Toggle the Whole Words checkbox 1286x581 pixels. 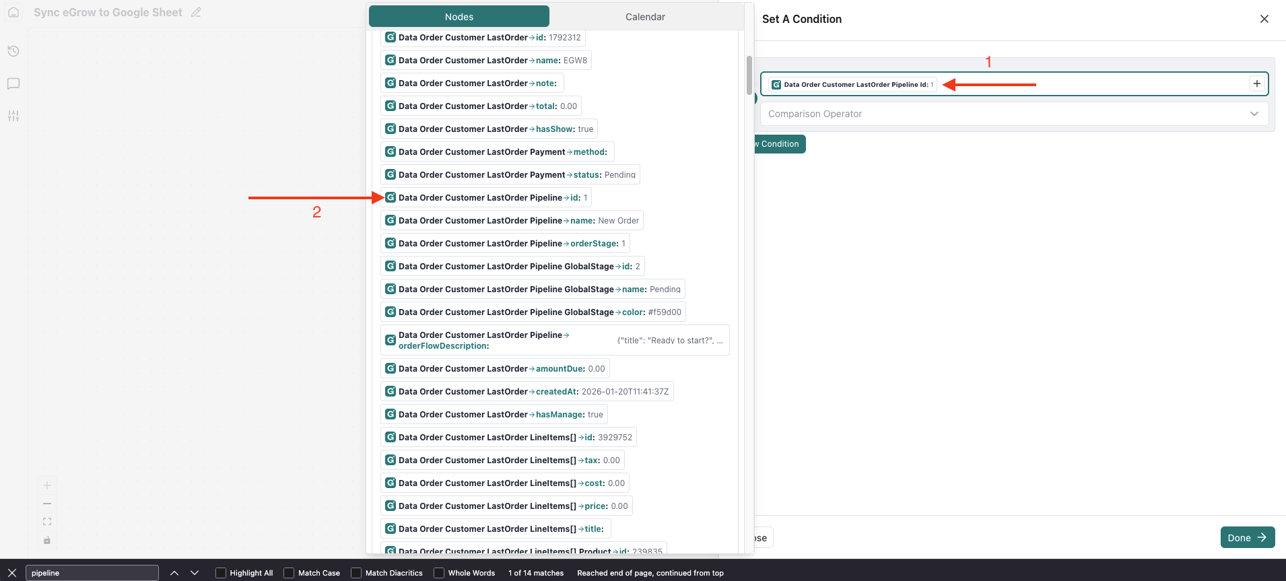click(439, 573)
